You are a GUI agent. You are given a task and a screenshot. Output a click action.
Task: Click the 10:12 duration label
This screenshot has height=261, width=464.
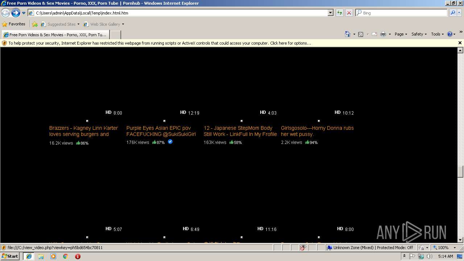click(x=348, y=113)
